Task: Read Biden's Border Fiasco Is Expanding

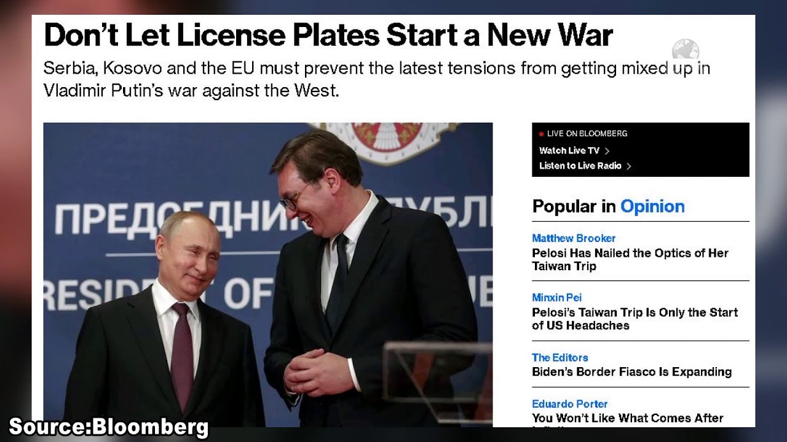Action: point(631,371)
